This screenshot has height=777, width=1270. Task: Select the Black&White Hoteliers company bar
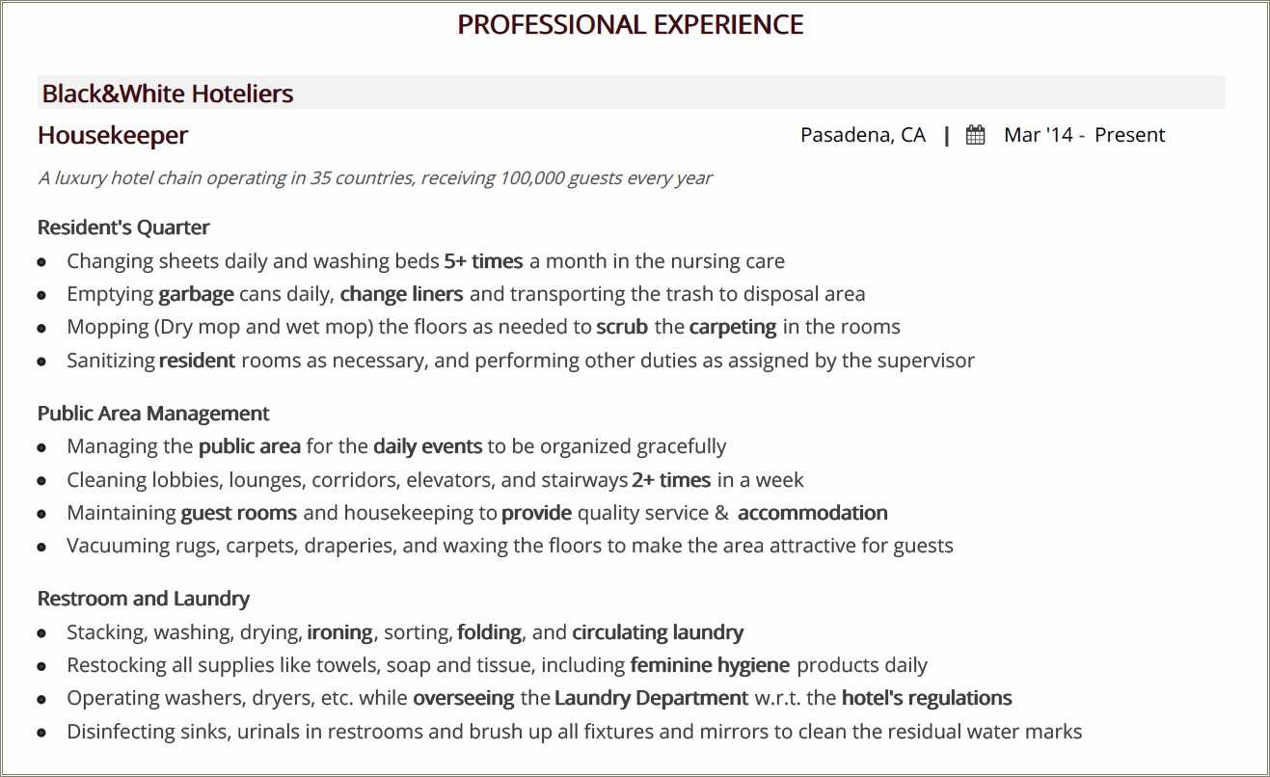(631, 94)
